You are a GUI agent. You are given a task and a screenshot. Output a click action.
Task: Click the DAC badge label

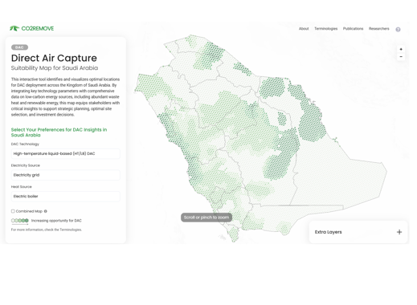[19, 47]
